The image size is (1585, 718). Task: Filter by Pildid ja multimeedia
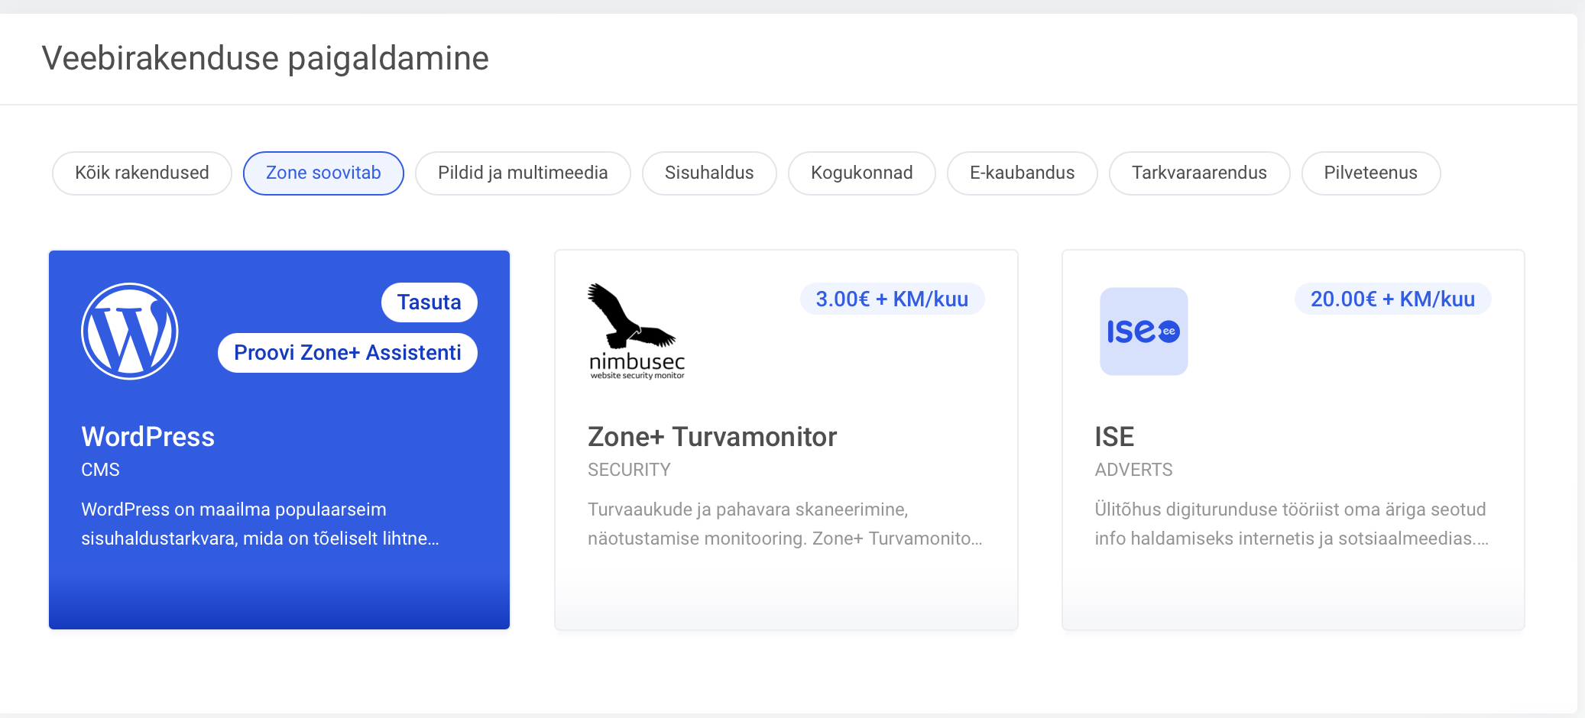pyautogui.click(x=523, y=173)
